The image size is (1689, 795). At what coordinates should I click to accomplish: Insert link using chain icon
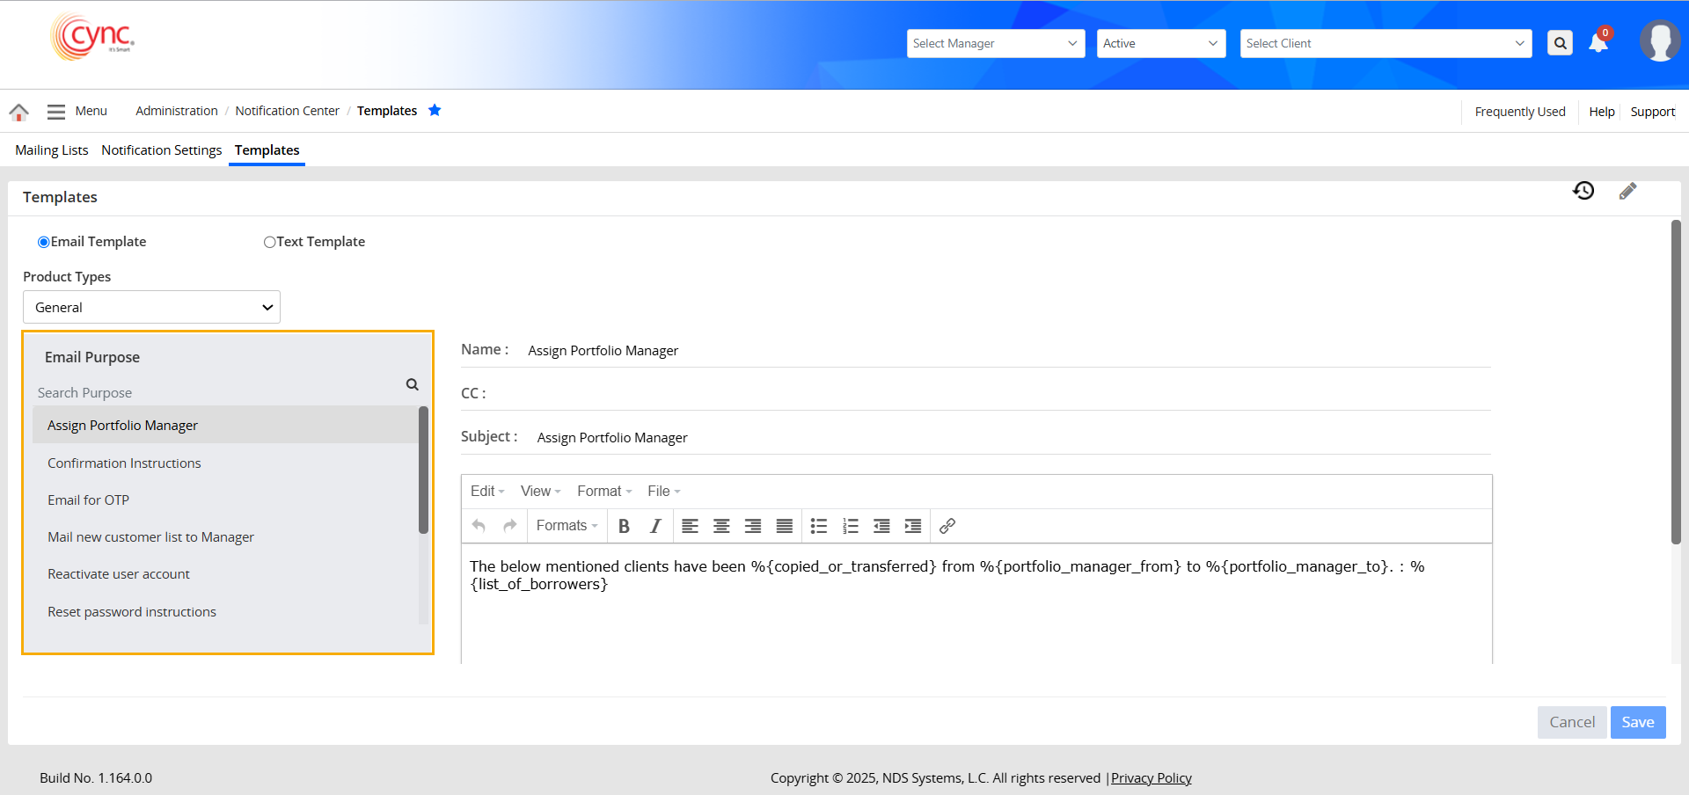click(x=947, y=526)
